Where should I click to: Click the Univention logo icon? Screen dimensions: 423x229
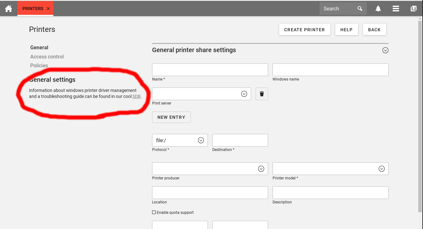point(414,9)
